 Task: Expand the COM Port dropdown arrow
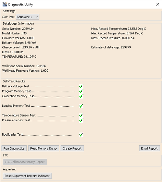37,17
